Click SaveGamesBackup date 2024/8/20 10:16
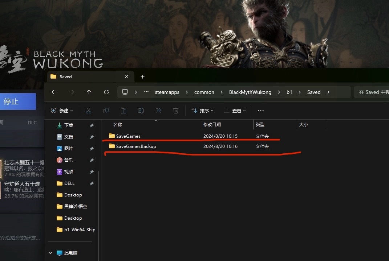The height and width of the screenshot is (261, 389). 220,146
